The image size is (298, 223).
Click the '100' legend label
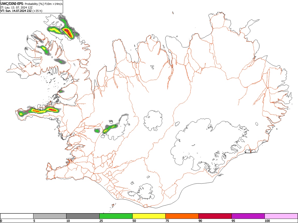pos(267,221)
